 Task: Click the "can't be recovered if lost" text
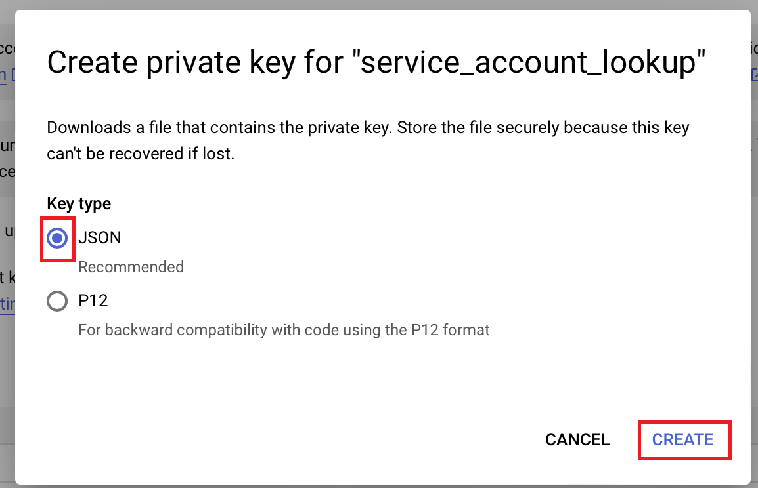(141, 155)
